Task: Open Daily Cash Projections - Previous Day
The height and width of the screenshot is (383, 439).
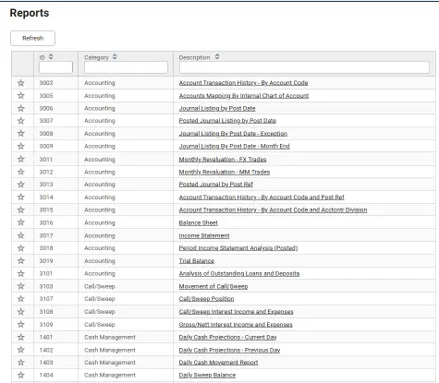Action: (229, 350)
